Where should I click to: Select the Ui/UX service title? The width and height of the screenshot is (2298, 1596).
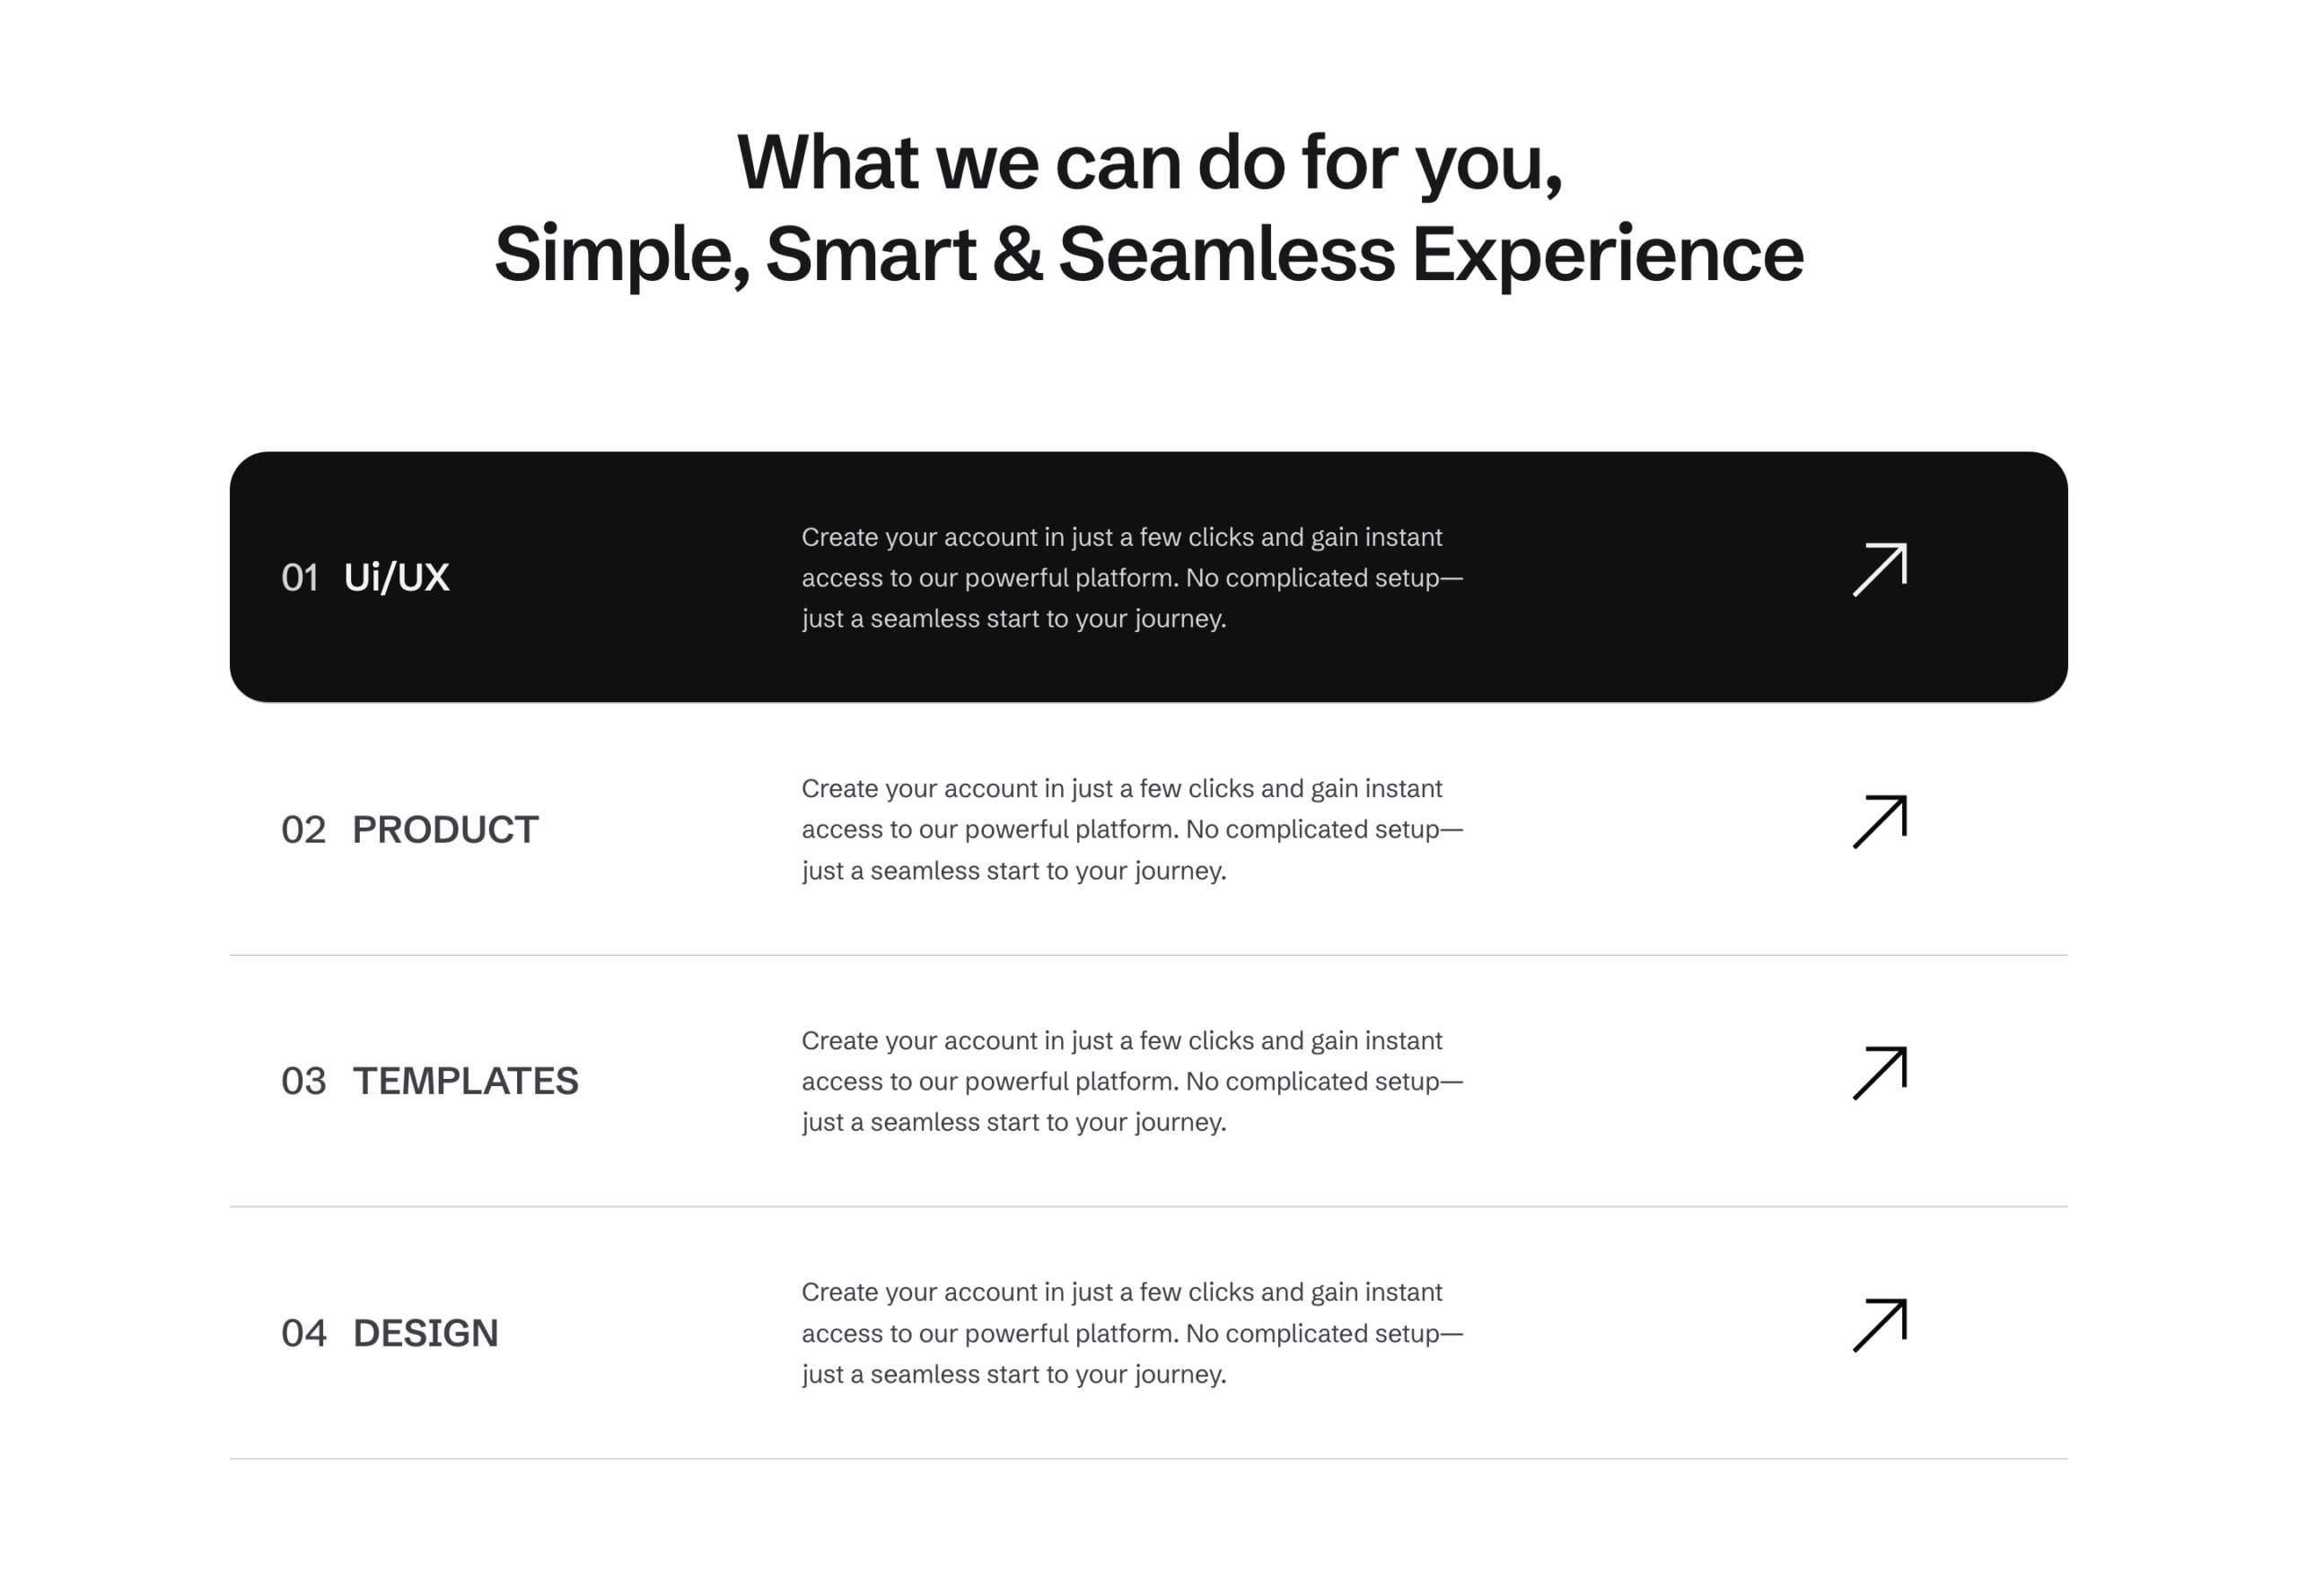click(396, 577)
